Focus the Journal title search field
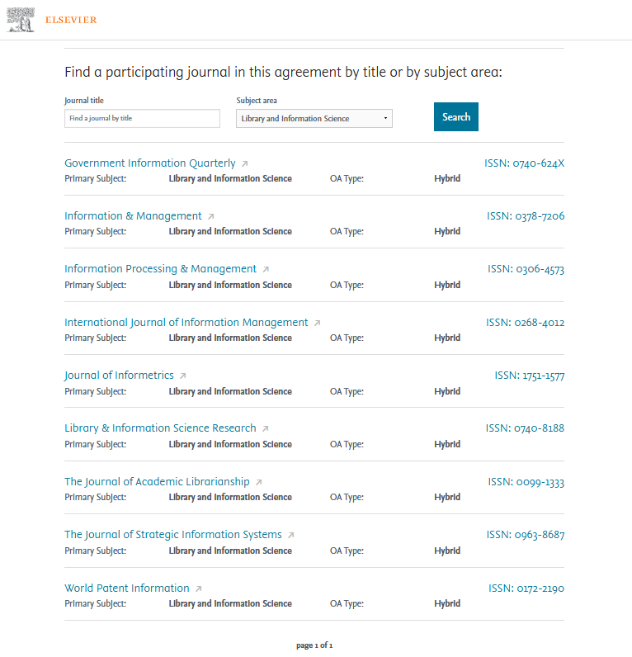The width and height of the screenshot is (632, 657). (x=142, y=119)
